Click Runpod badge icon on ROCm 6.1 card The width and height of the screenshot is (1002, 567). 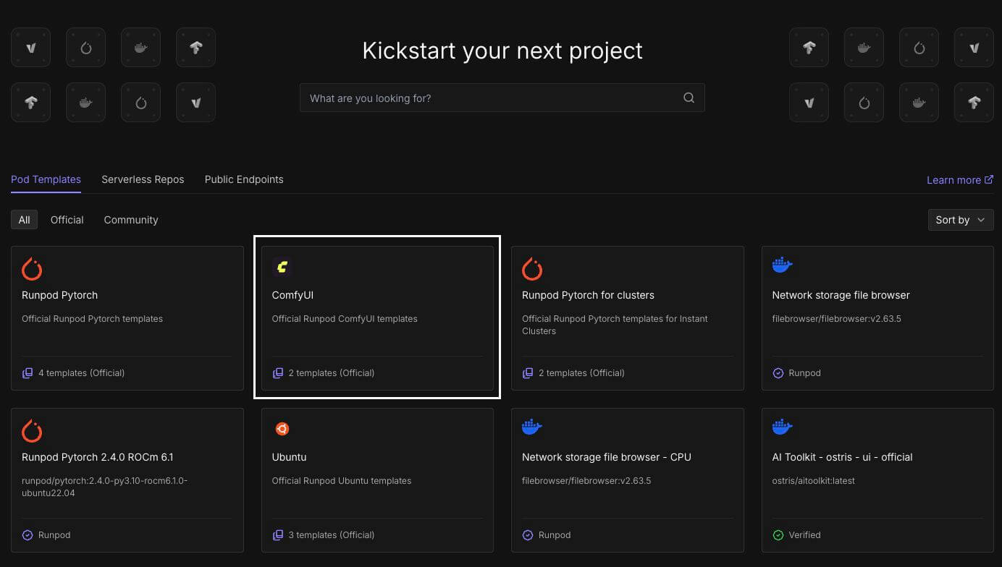click(x=28, y=535)
